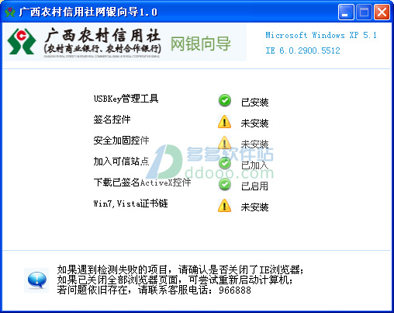Select the Win7,Vista证书链 label
The image size is (394, 313).
[130, 203]
